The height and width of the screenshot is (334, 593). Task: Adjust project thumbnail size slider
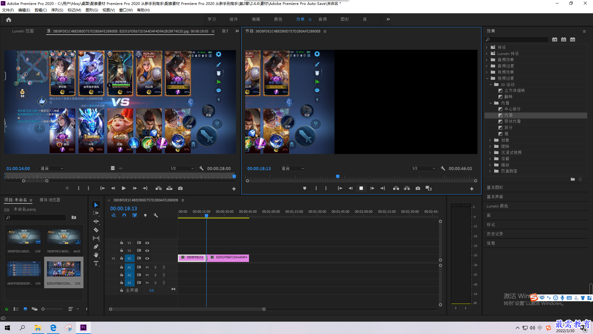[x=43, y=309]
